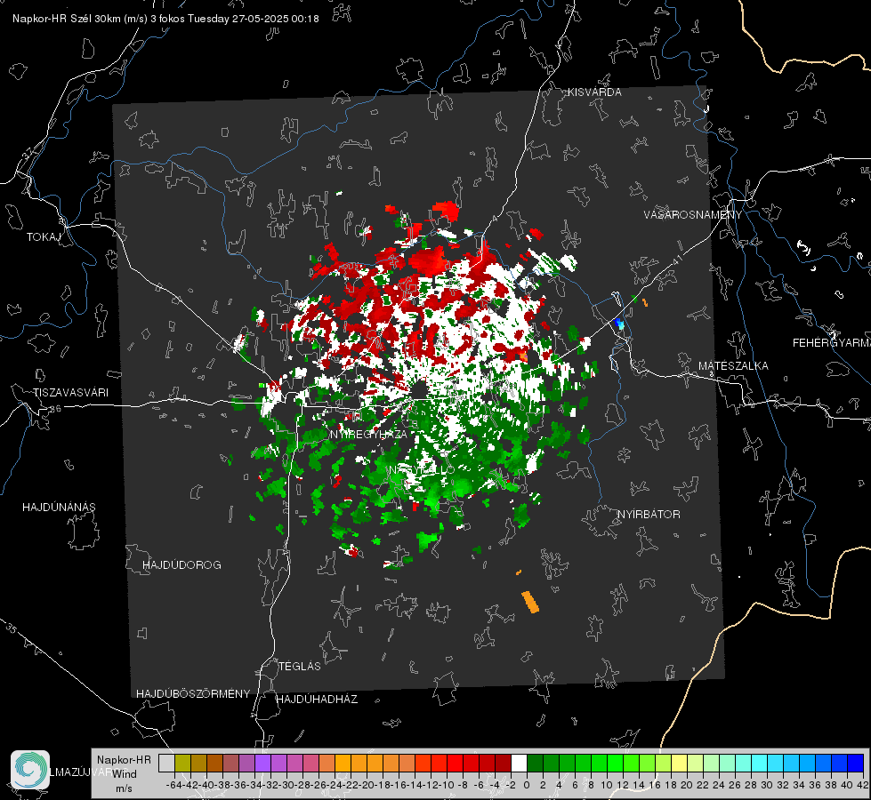Select the olive yellow swatch near legend start

(x=182, y=763)
